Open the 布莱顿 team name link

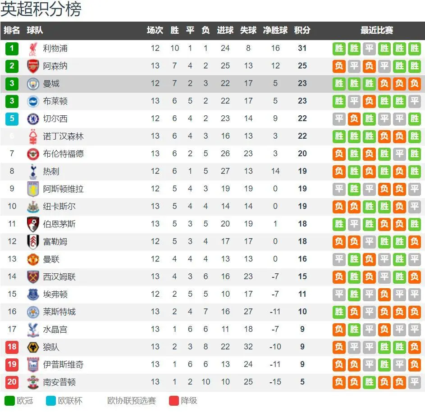[55, 101]
